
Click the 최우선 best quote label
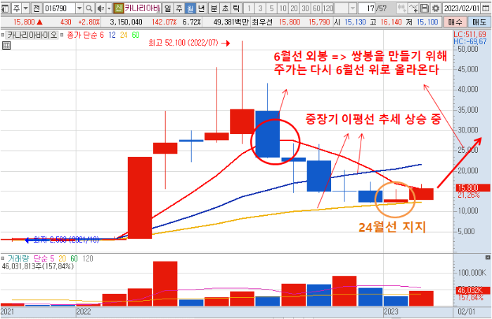[262, 22]
